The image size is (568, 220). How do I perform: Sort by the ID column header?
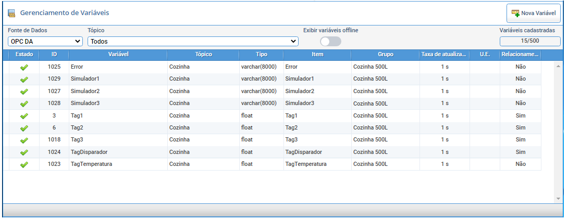coord(54,55)
